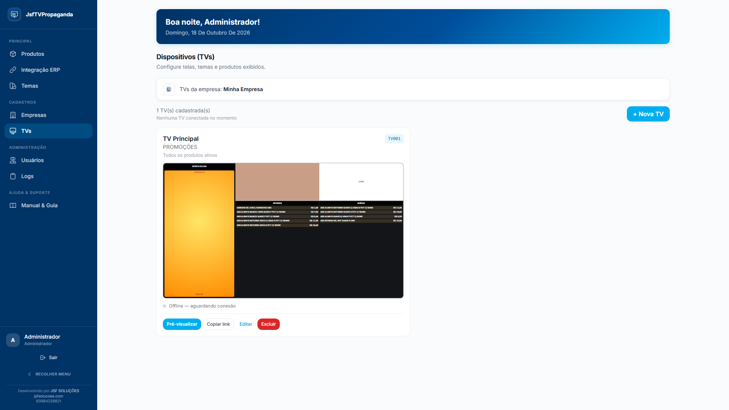Click the company icon beside TVs da empresa
The image size is (729, 410).
169,89
